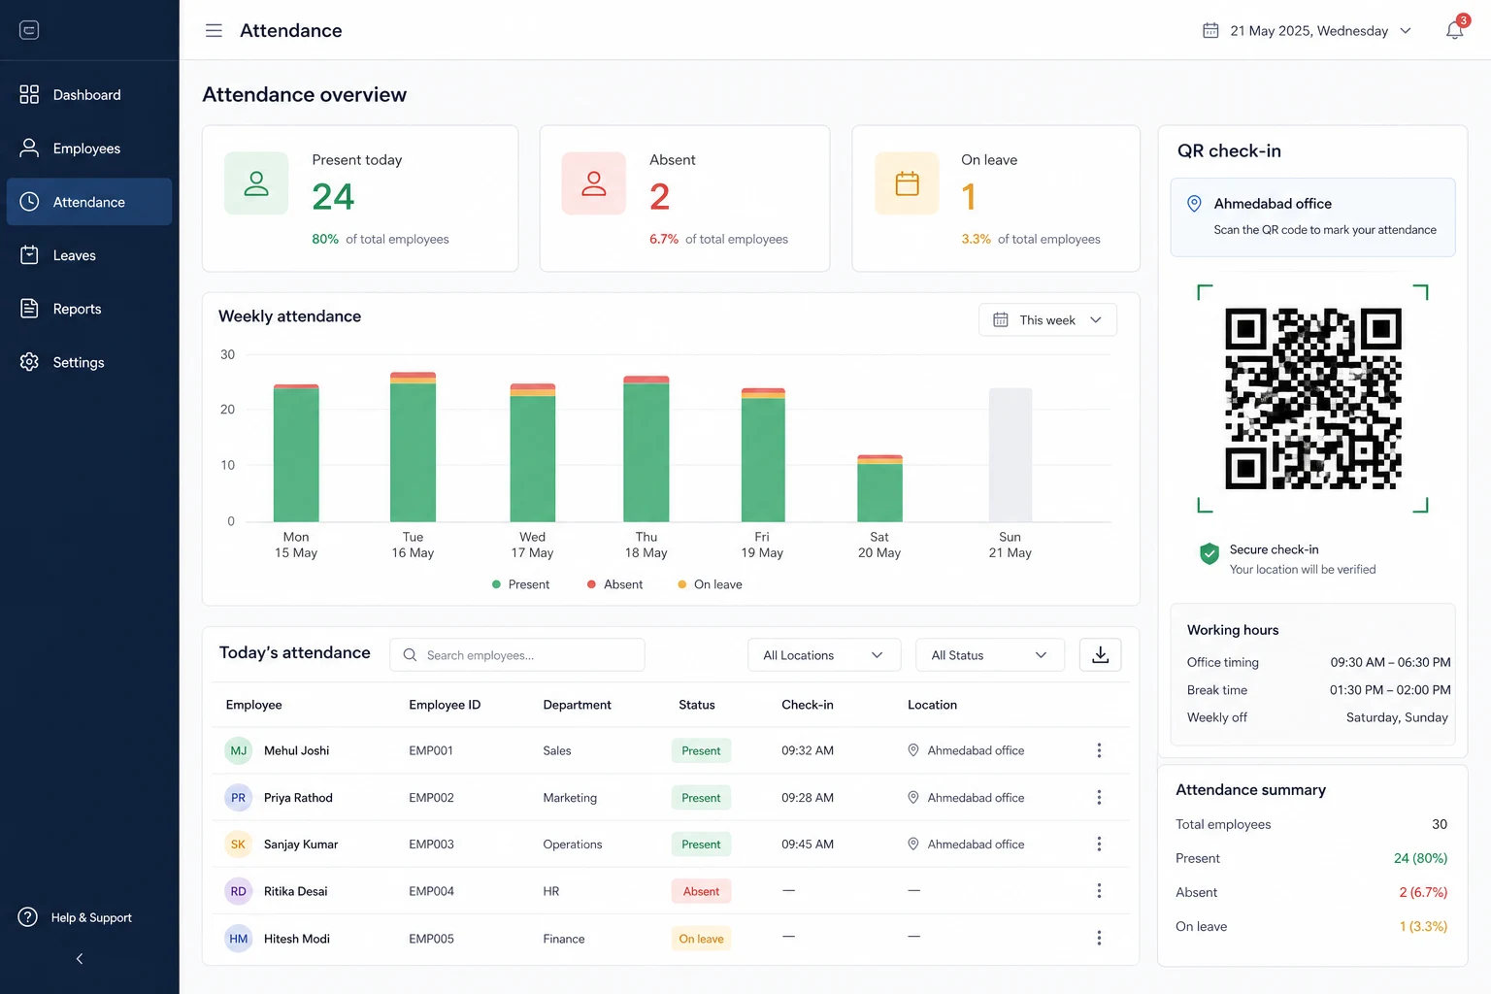Open the All Locations filter
Image resolution: width=1491 pixels, height=994 pixels.
tap(824, 655)
